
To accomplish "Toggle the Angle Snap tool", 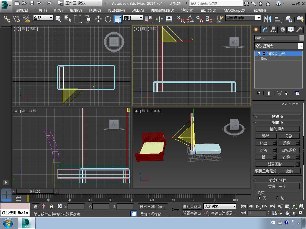I will click(x=189, y=19).
